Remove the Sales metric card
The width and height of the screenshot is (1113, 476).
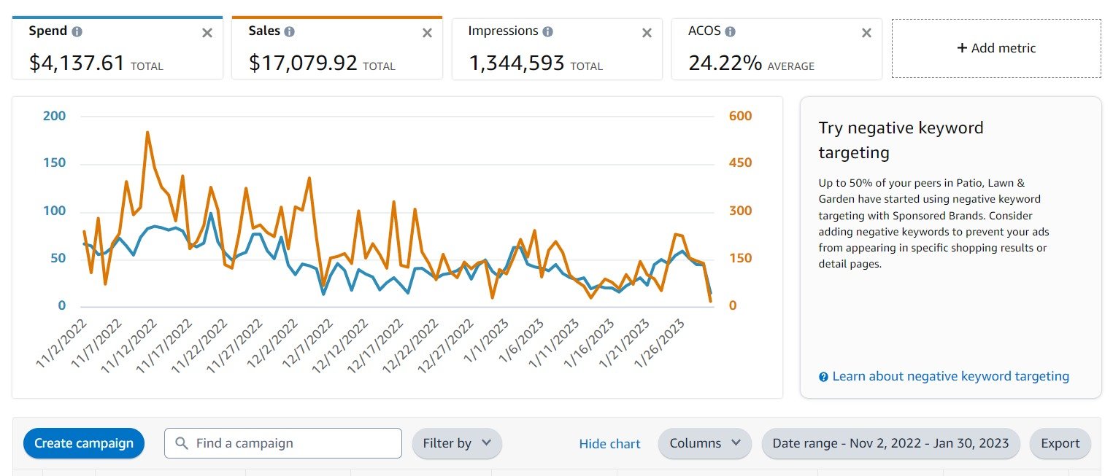428,33
